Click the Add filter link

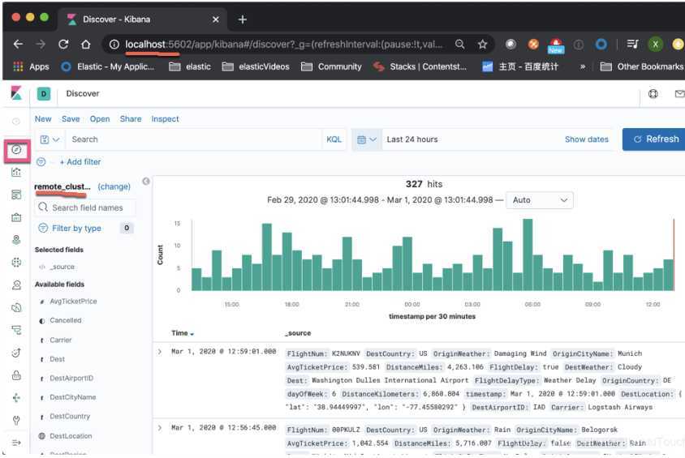click(80, 162)
